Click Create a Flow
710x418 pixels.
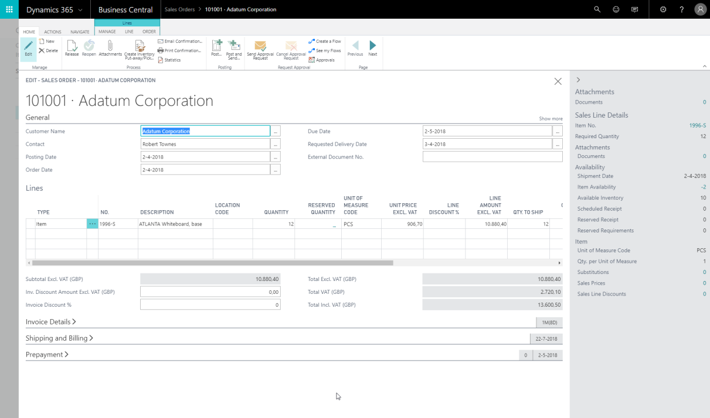click(x=325, y=42)
